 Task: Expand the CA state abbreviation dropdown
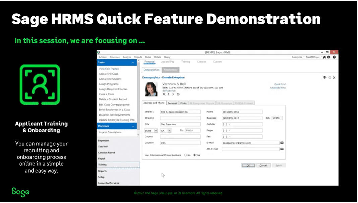pos(169,130)
